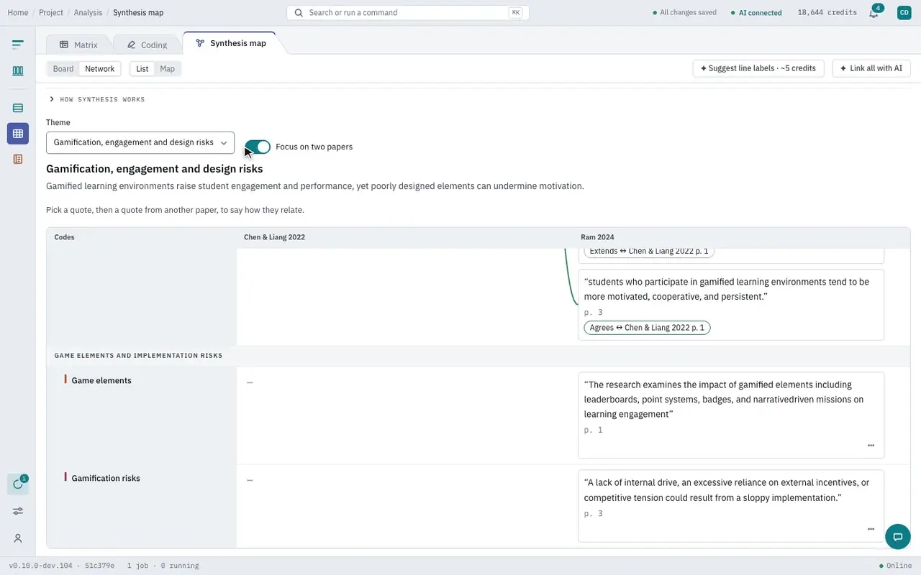Click the Extends Chen & Liang 2022 relation pill

coord(649,252)
